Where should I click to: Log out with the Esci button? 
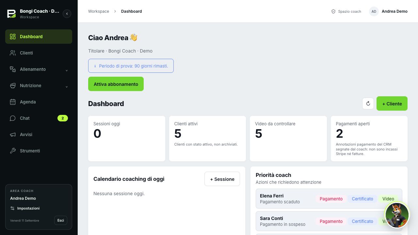pos(61,220)
